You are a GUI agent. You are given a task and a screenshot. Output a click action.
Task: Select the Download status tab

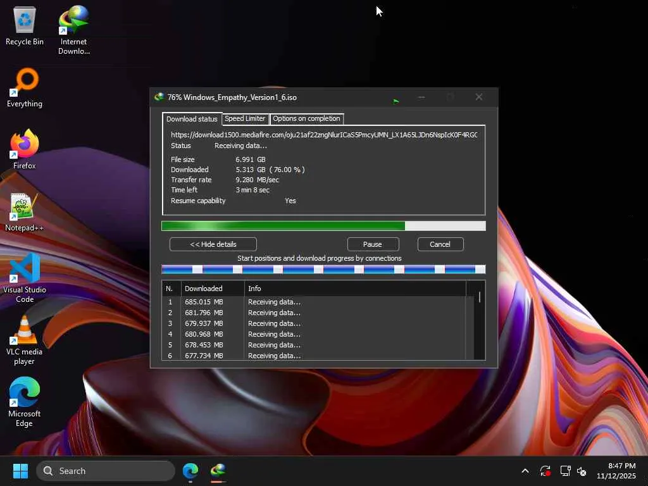(x=191, y=119)
